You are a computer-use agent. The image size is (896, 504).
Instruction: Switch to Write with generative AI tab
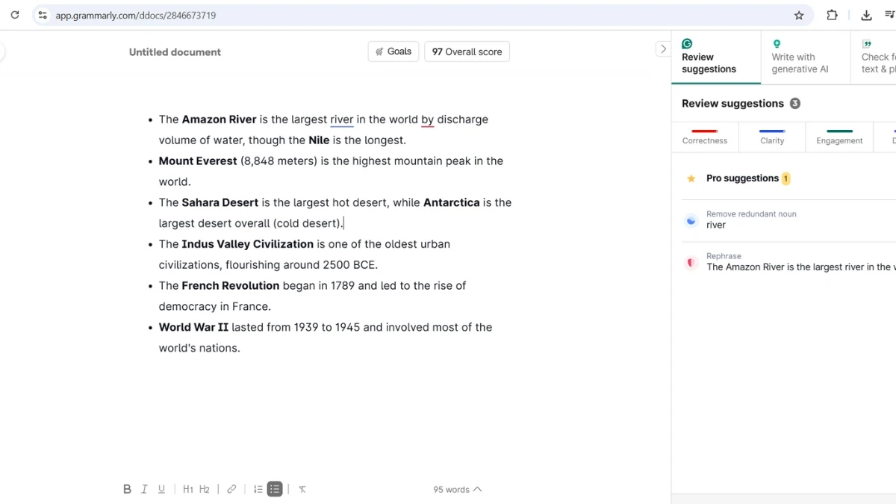coord(806,57)
